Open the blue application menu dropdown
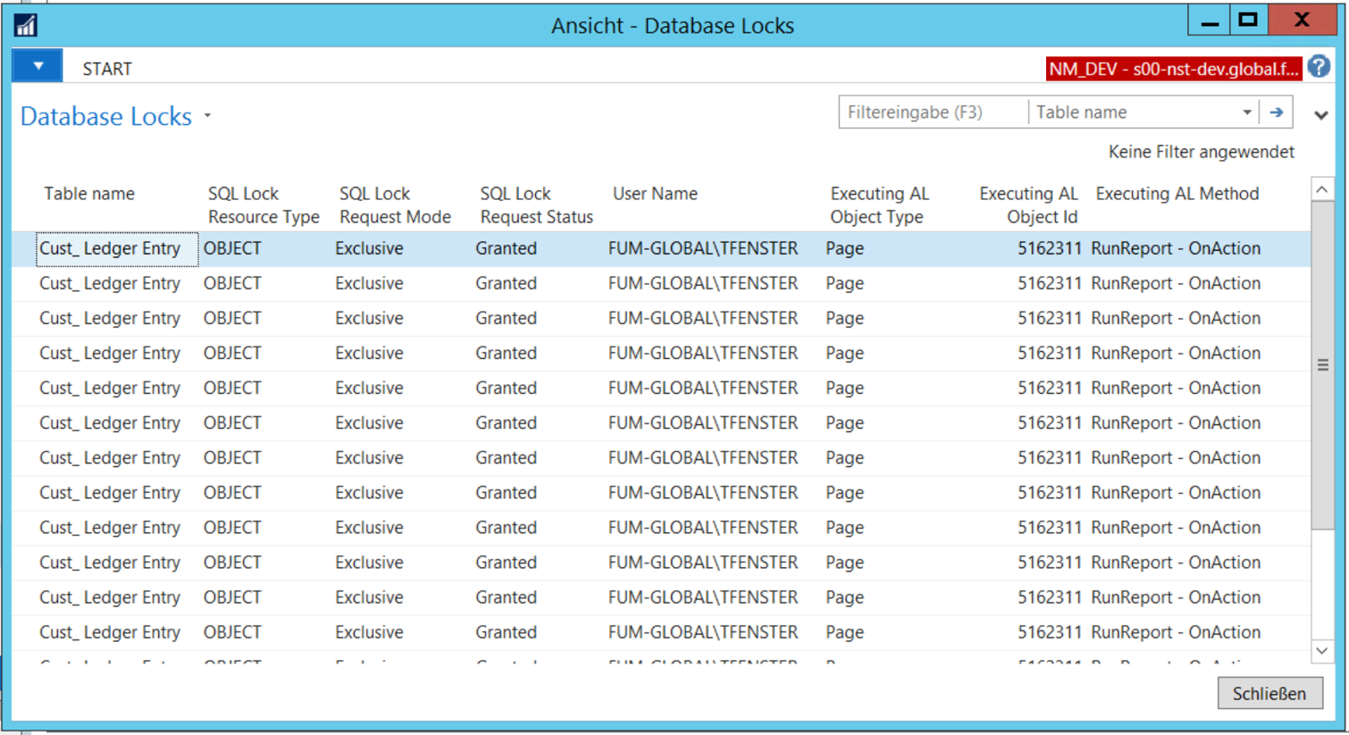The image size is (1349, 735). [x=38, y=66]
